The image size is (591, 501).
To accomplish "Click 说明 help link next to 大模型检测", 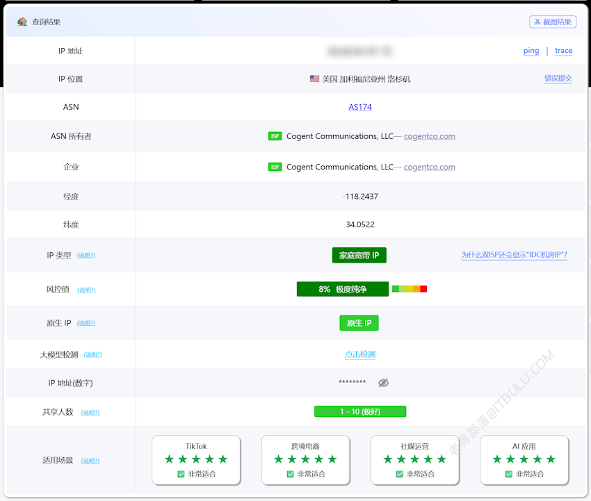I will 92,355.
